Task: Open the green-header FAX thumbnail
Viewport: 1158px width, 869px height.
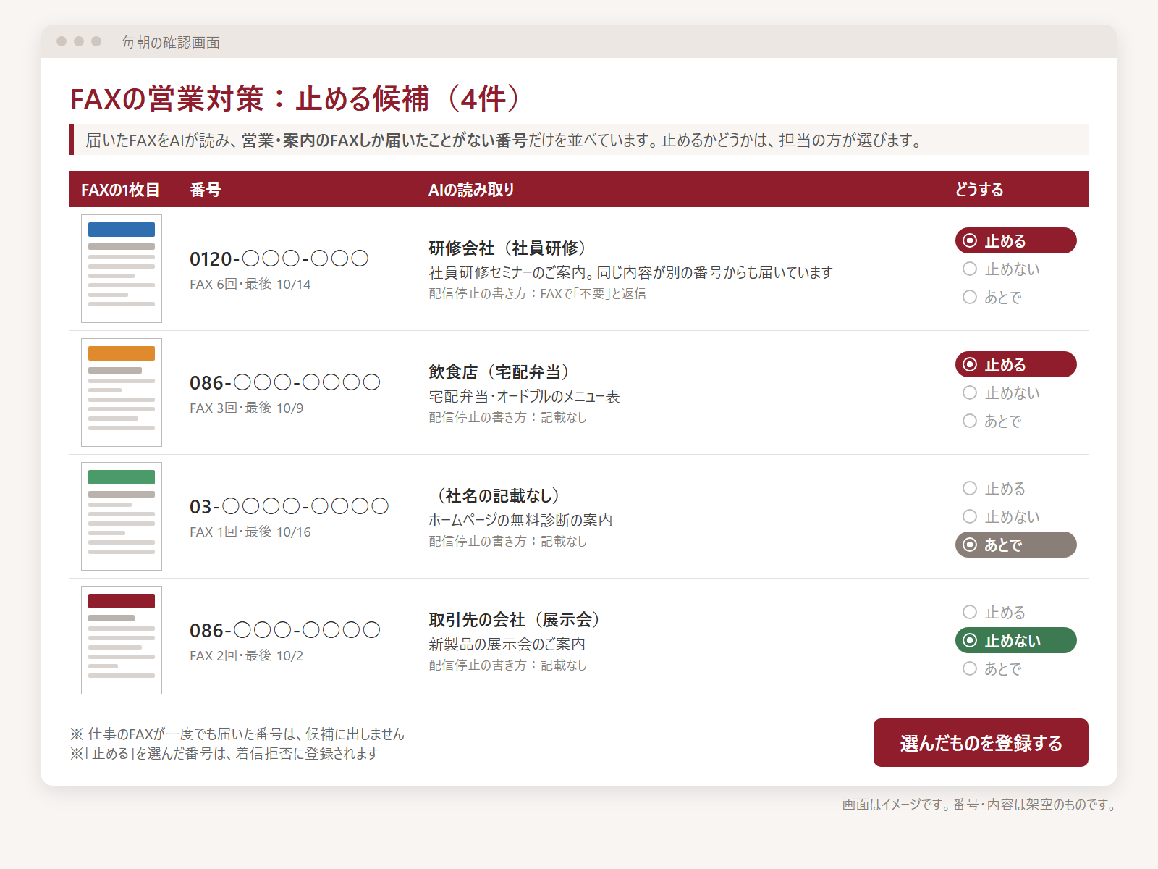Action: [x=122, y=516]
